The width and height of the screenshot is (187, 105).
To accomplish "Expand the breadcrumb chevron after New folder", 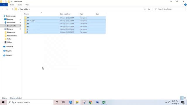I will click(x=30, y=9).
